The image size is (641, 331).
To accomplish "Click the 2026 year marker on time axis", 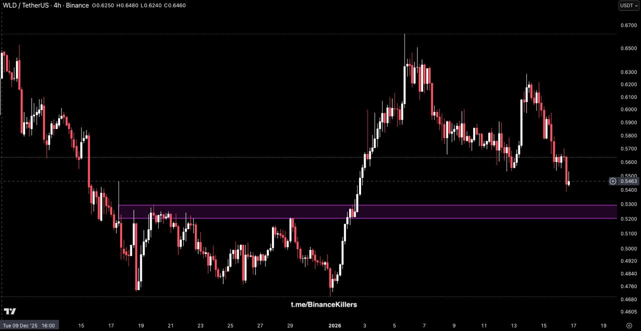I will point(335,325).
